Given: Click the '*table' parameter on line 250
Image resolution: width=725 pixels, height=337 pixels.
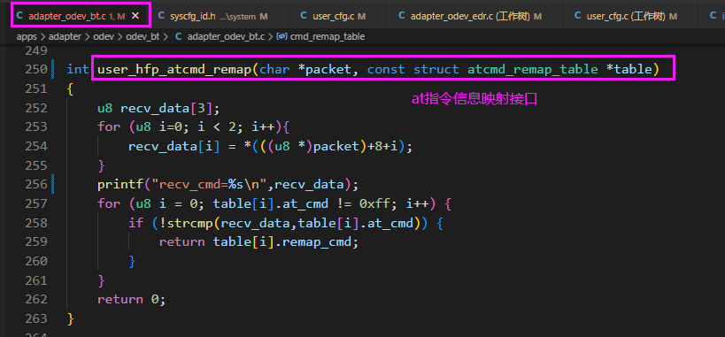Looking at the screenshot, I should coord(629,69).
